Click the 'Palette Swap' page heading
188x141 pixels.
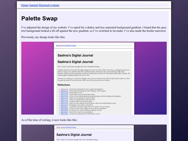[x=39, y=18]
